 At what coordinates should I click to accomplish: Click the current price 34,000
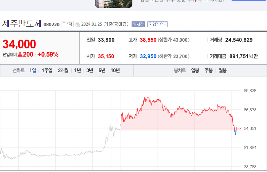19,44
